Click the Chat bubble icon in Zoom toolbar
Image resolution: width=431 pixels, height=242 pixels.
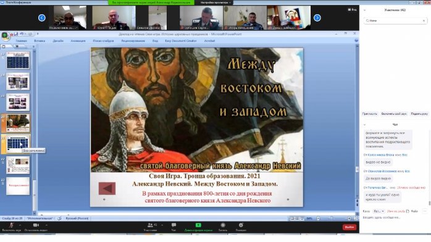click(174, 225)
